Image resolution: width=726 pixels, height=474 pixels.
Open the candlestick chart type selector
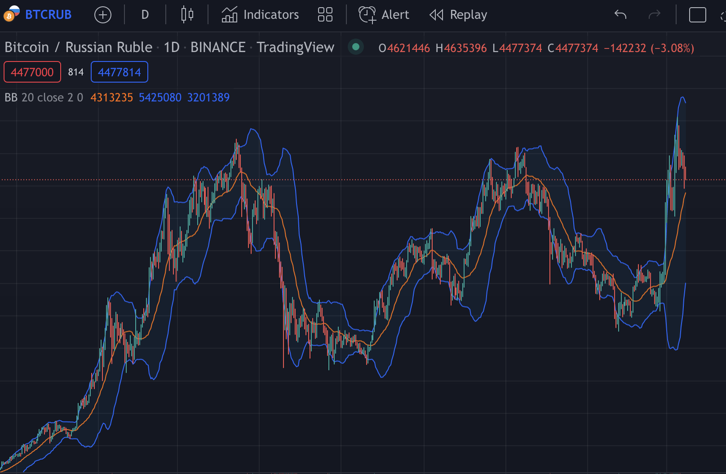point(187,14)
